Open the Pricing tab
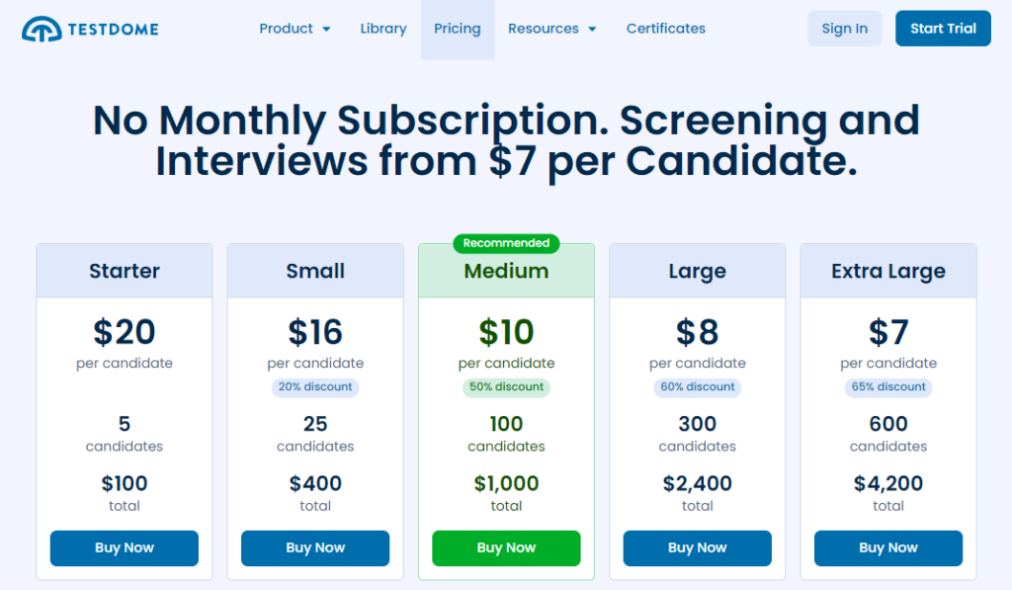1012x590 pixels. click(x=457, y=29)
